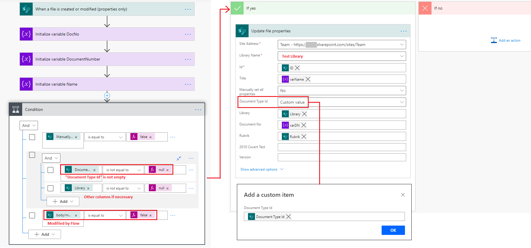The height and width of the screenshot is (248, 531).
Task: Open row options for Library condition row
Action: [191, 188]
